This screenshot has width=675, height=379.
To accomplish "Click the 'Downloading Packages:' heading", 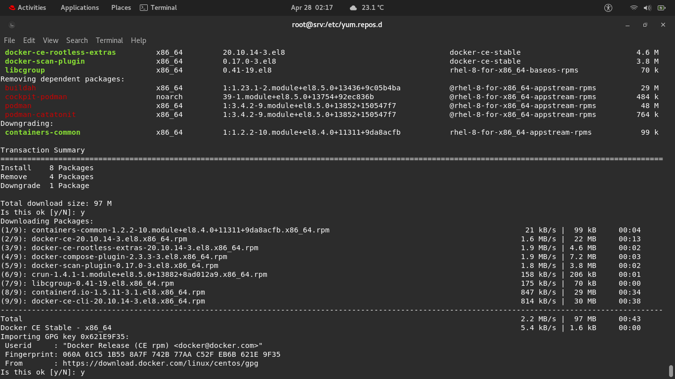I will [x=47, y=221].
